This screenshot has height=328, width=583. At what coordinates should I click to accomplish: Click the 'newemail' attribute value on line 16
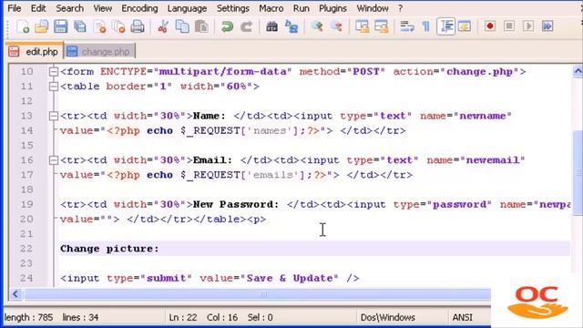click(x=493, y=160)
